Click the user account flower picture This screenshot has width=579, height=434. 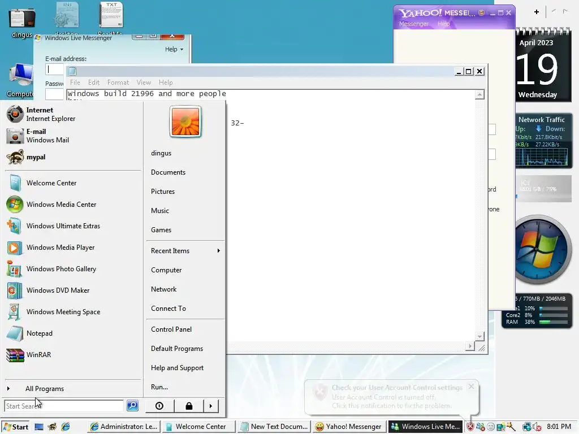click(x=185, y=121)
